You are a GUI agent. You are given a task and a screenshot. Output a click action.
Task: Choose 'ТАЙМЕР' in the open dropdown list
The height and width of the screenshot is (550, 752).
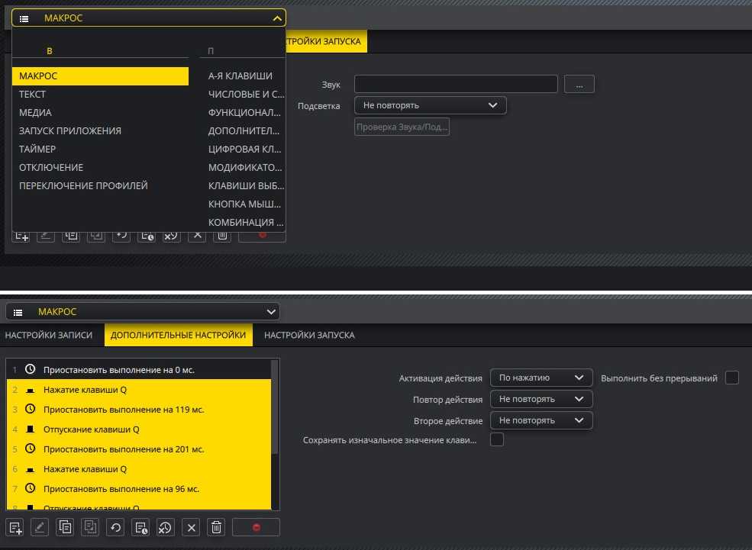tap(37, 149)
